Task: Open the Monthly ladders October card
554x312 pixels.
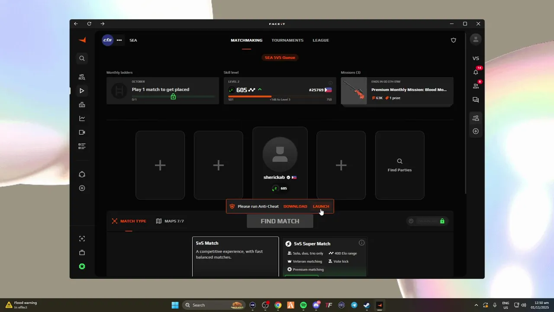Action: (x=163, y=91)
